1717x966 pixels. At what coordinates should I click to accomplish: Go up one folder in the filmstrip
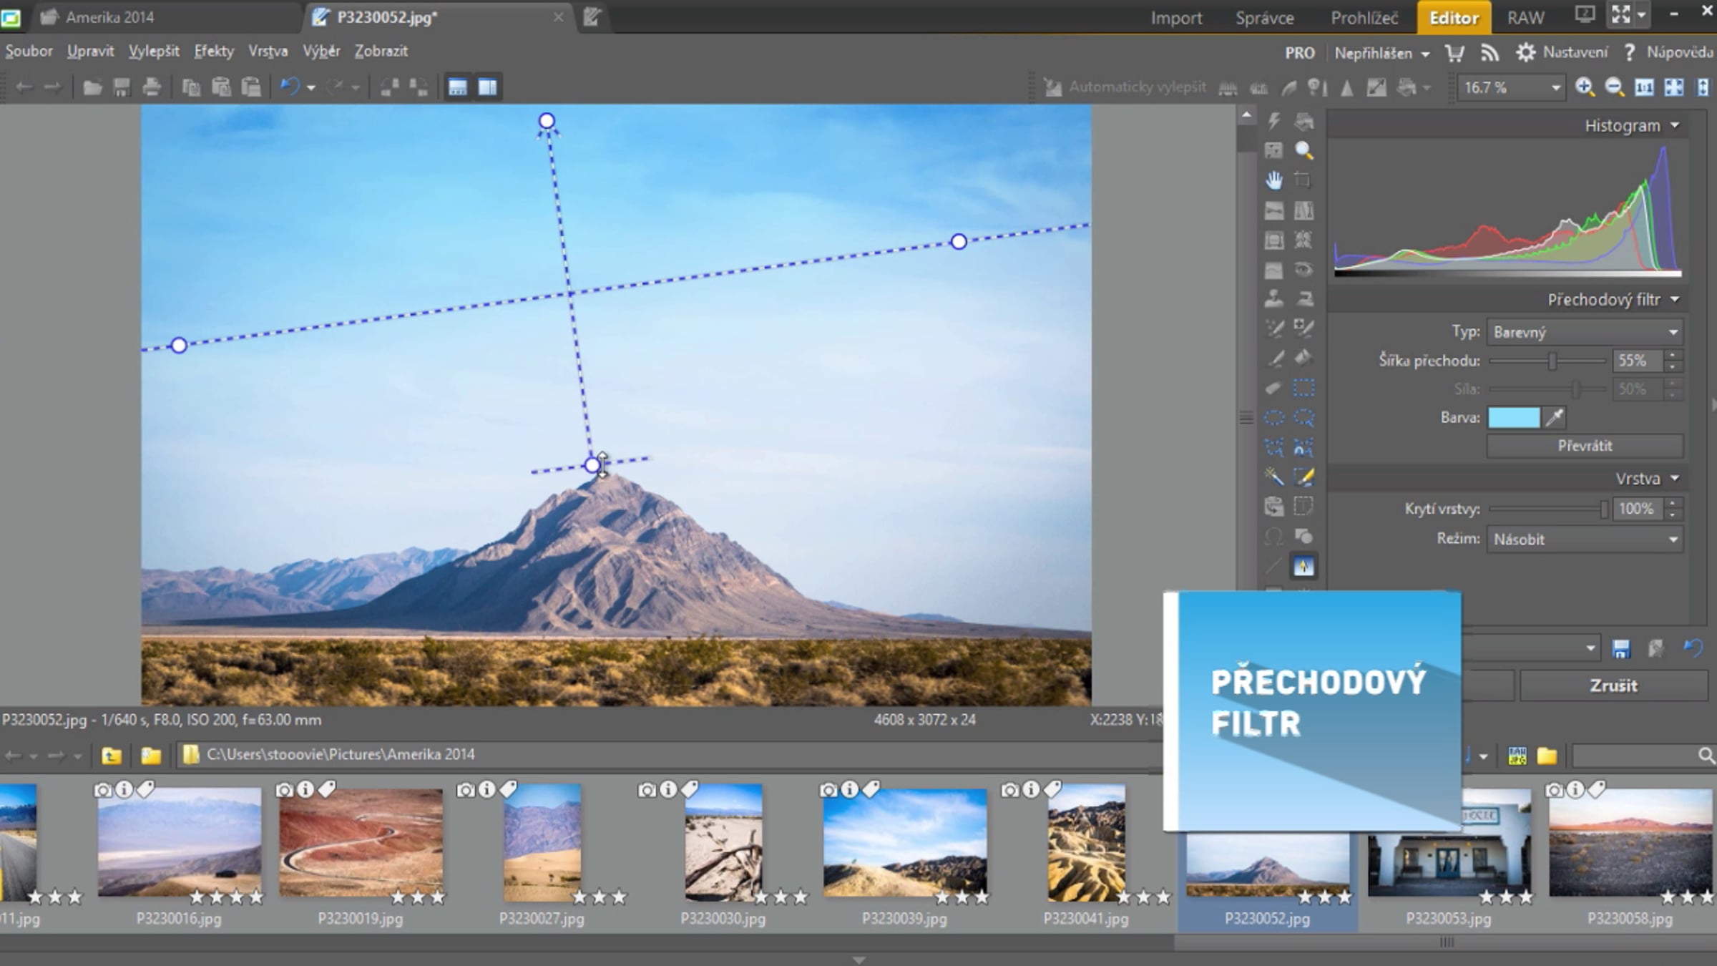112,755
